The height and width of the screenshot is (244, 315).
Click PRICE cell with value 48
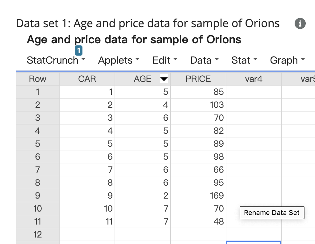[198, 221]
